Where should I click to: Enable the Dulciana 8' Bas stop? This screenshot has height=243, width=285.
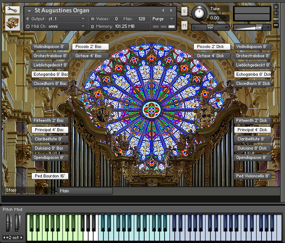point(50,148)
